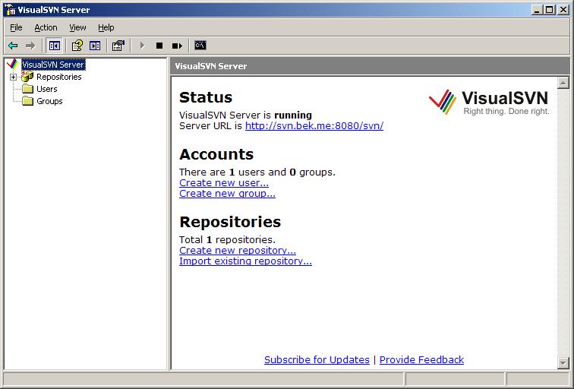
Task: Click the Create new user link
Action: click(x=224, y=183)
